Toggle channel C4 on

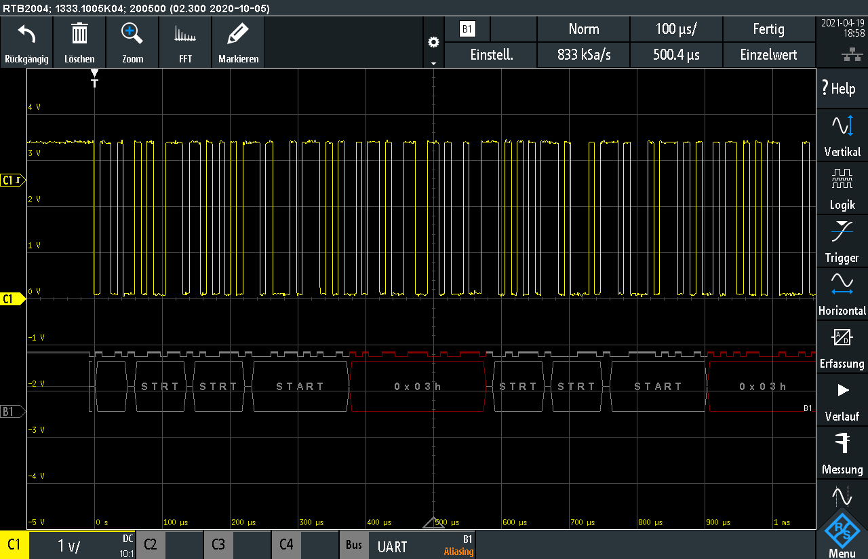(x=286, y=545)
